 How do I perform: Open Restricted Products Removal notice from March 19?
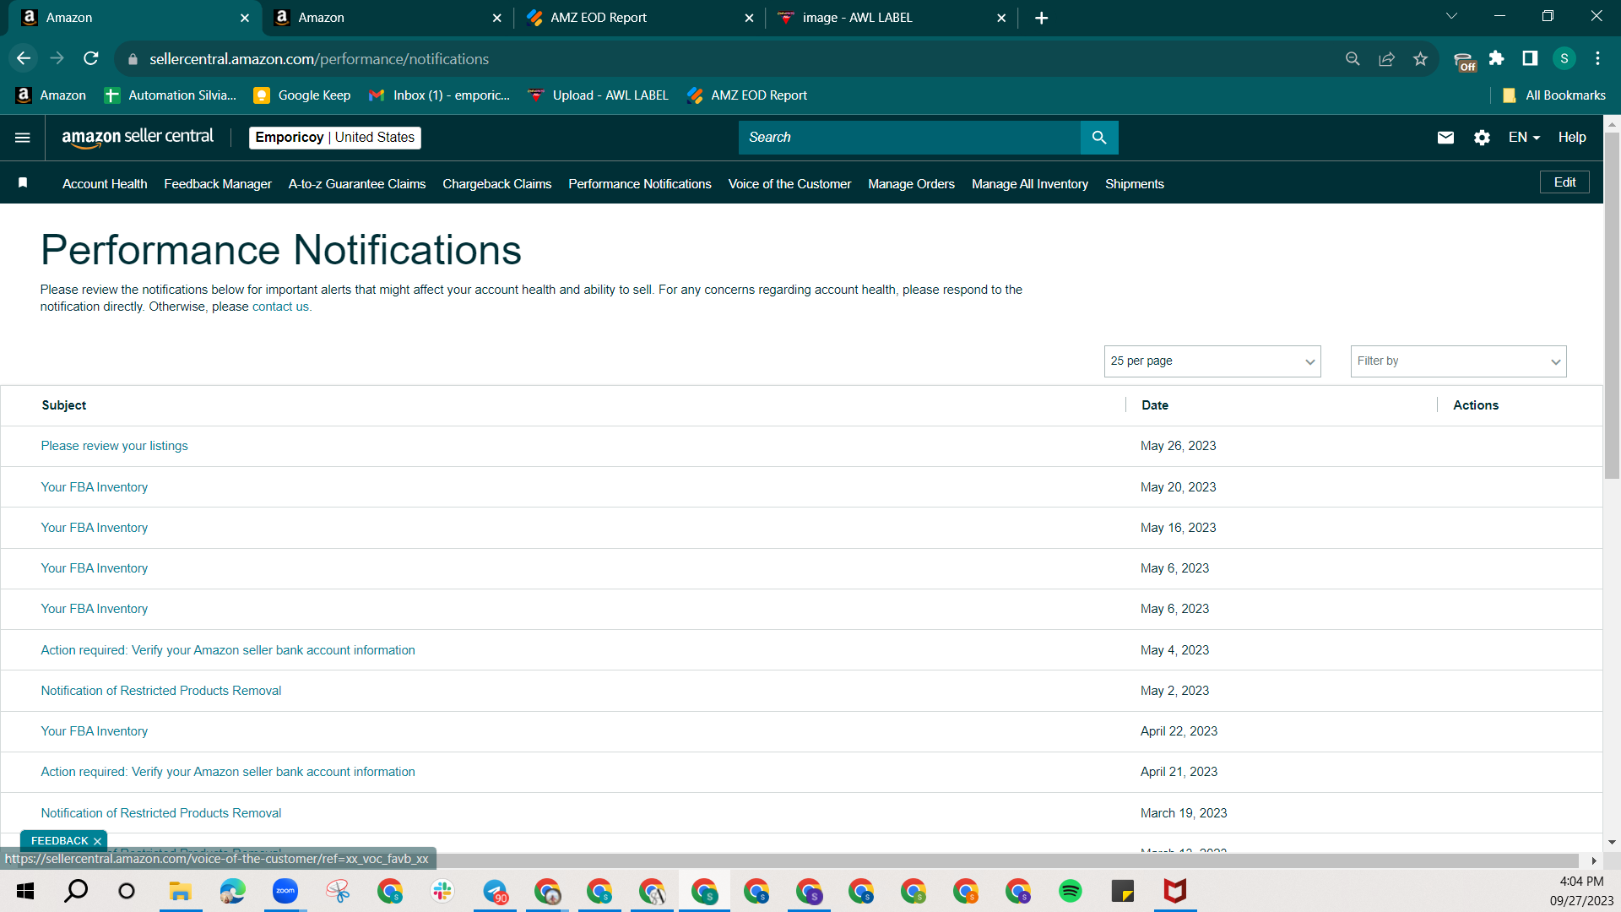click(x=160, y=813)
